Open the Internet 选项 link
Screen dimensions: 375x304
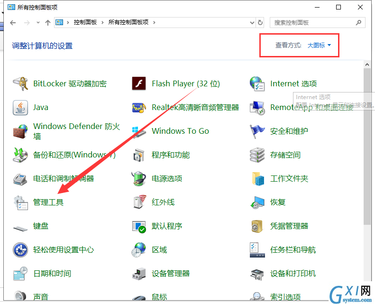pos(293,84)
